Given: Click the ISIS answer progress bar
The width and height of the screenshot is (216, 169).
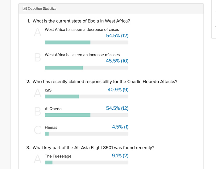Looking at the screenshot, I should click(86, 96).
